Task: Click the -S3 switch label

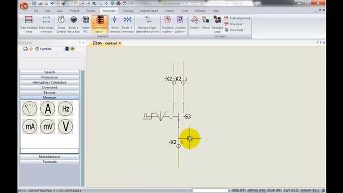Action: coord(187,117)
